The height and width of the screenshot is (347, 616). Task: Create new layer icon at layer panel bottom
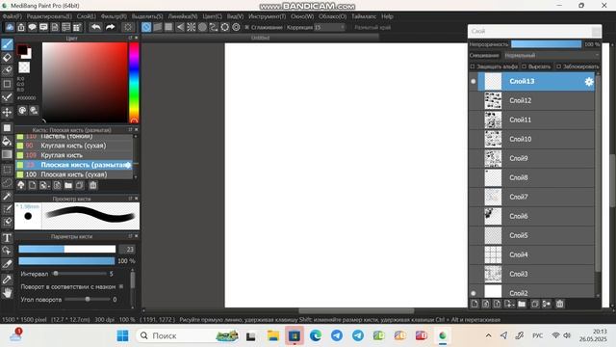coord(475,304)
